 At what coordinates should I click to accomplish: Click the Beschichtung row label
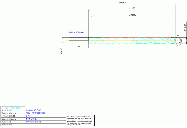[x=9, y=119]
